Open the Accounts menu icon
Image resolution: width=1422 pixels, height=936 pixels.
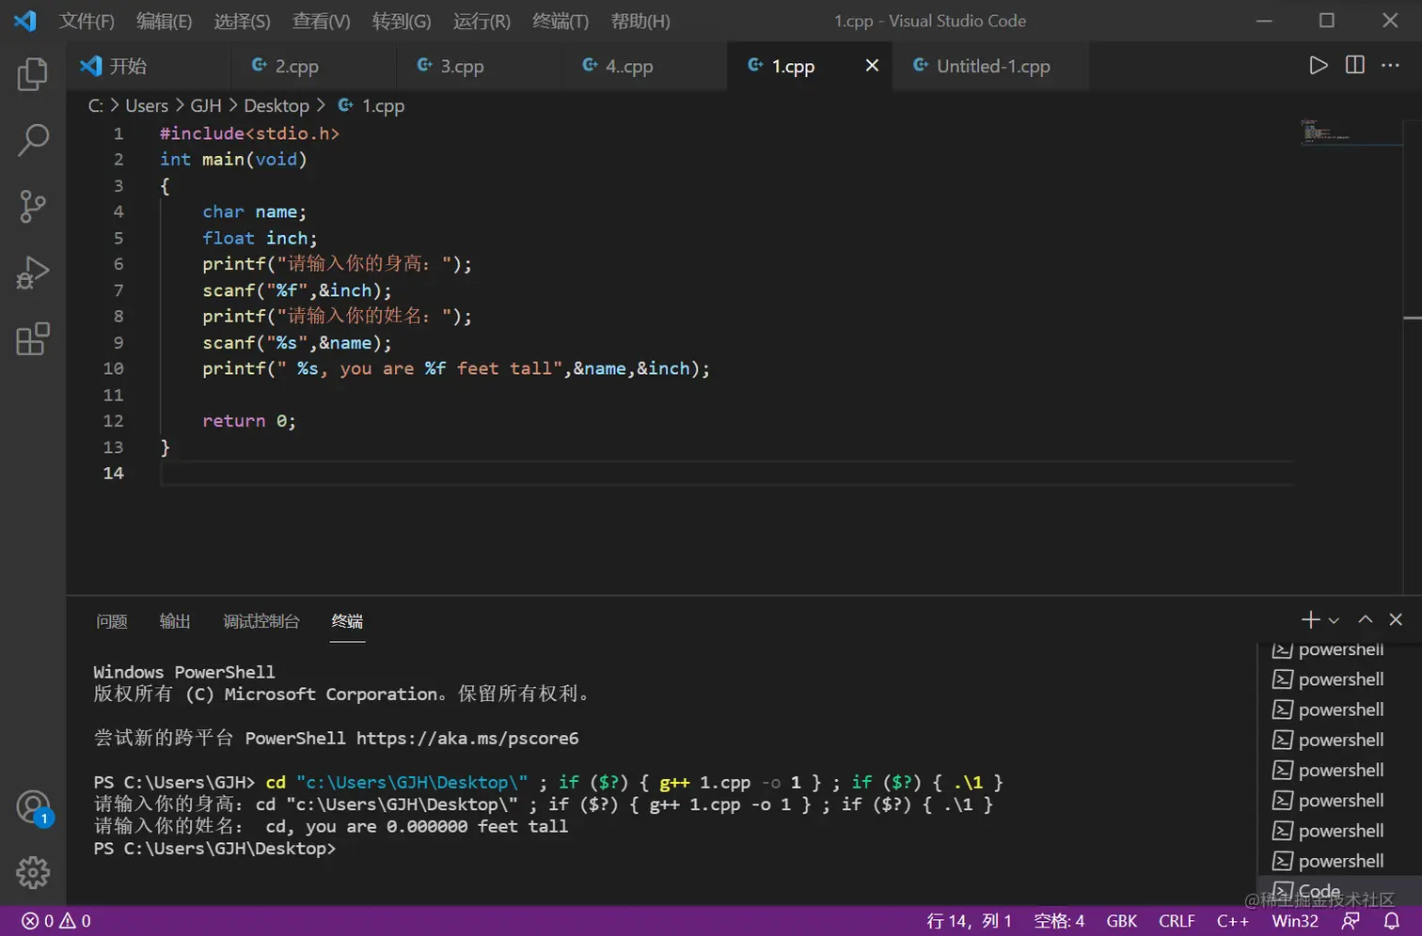33,807
